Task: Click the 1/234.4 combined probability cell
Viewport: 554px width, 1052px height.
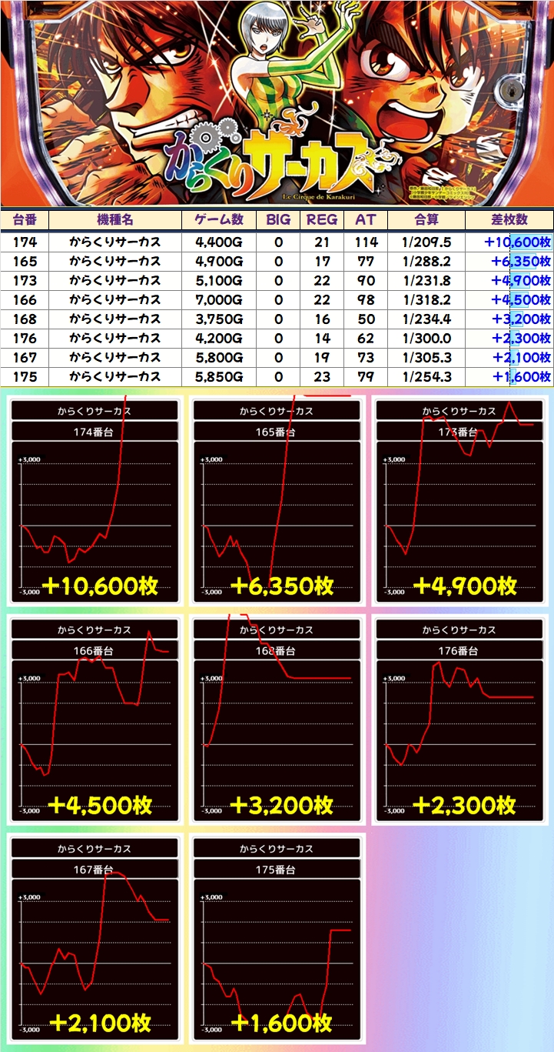Action: 426,319
